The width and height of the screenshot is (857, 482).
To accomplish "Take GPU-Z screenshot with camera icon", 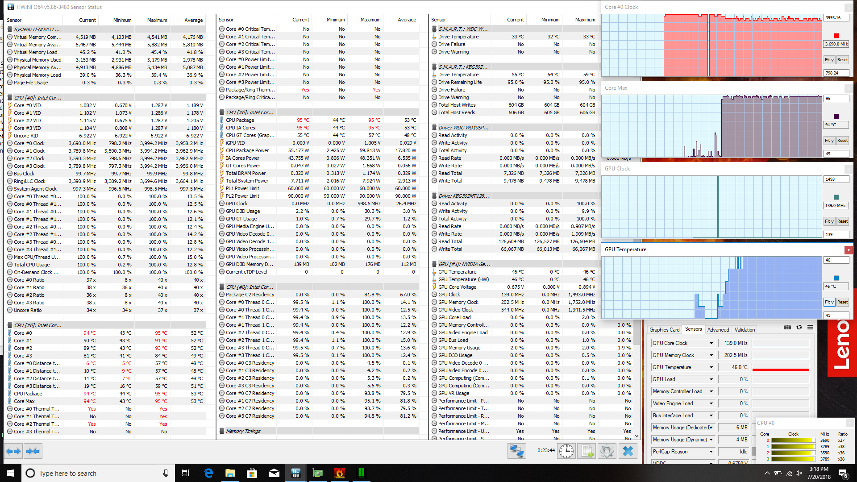I will tap(787, 328).
